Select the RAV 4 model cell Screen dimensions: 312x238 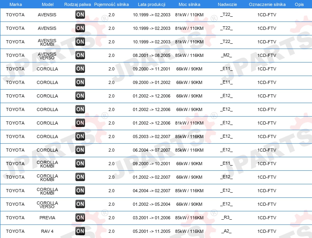[x=47, y=231]
